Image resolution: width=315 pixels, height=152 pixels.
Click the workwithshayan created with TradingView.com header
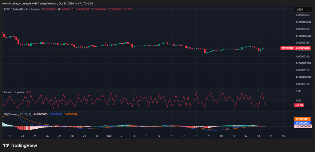48,3
